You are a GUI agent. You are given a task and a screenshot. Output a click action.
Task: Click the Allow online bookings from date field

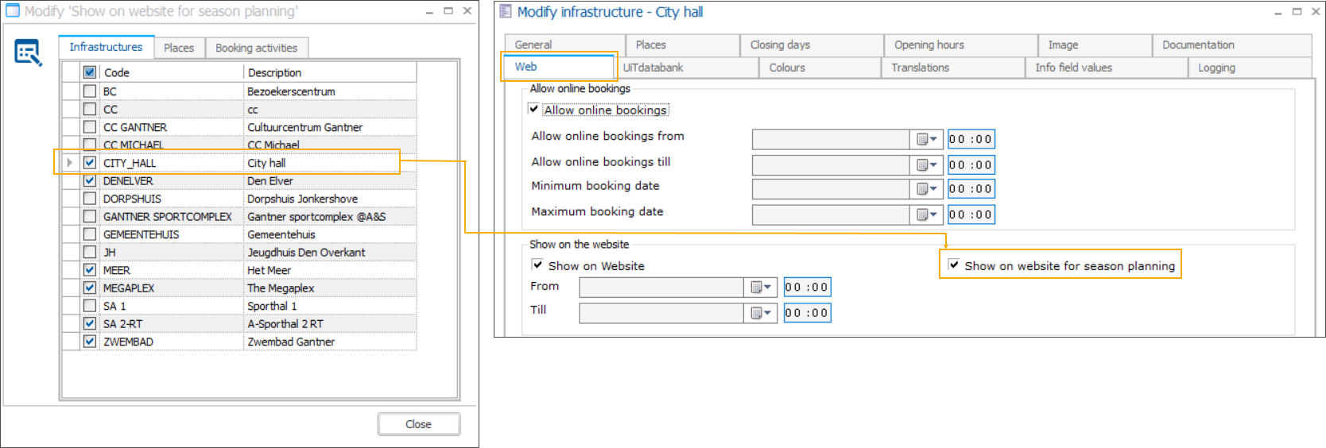pos(831,140)
